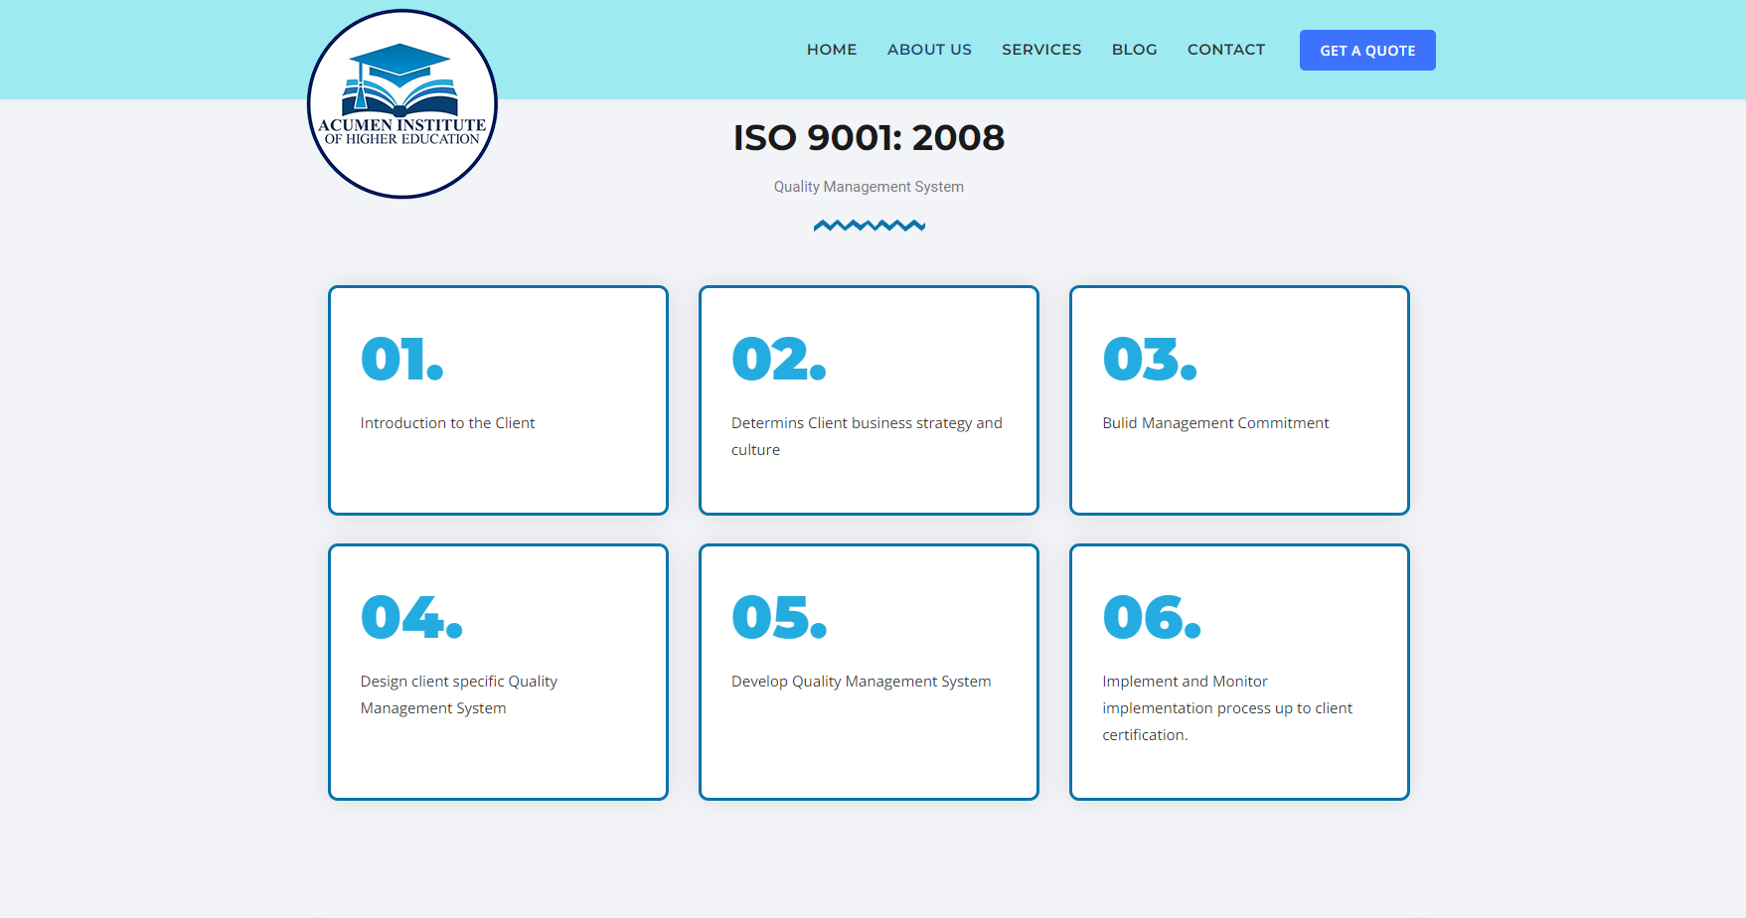Click the Acumen Institute graduation cap logo
Screen dimensions: 1746x918
pos(401,103)
